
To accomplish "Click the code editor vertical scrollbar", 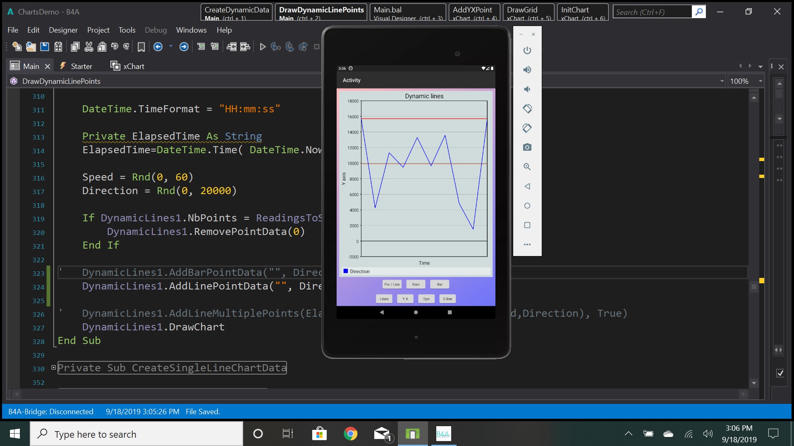I will tap(754, 240).
